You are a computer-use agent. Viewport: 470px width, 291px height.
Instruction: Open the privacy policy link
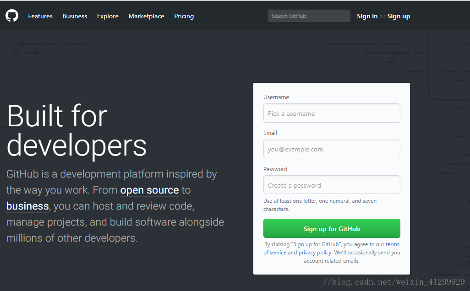315,253
